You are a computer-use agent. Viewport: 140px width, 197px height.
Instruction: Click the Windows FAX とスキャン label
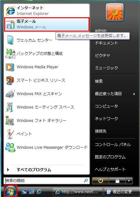coord(39,94)
